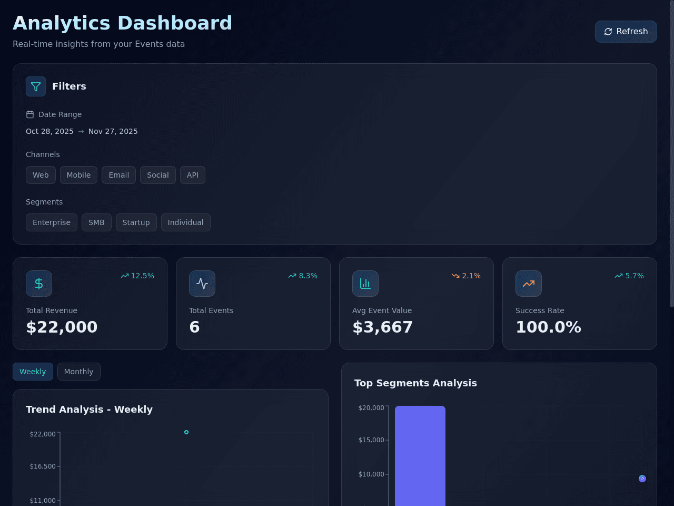This screenshot has height=506, width=674.
Task: Click the calendar icon beside Date Range
Action: coord(30,114)
